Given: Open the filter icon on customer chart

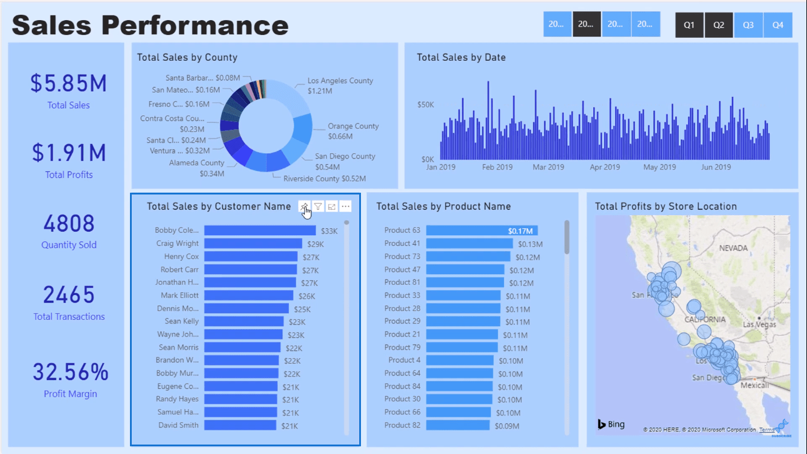Looking at the screenshot, I should coord(318,206).
